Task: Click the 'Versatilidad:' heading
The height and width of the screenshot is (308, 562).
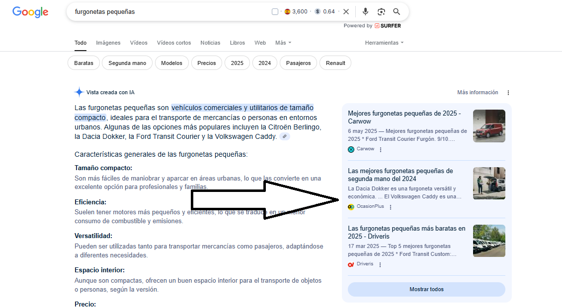Action: tap(93, 236)
